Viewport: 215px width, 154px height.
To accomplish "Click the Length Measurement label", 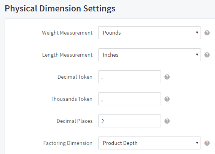I will (x=67, y=55).
